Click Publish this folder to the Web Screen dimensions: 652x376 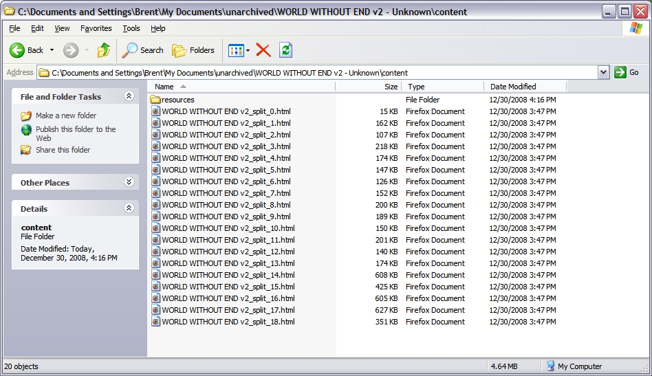click(76, 134)
